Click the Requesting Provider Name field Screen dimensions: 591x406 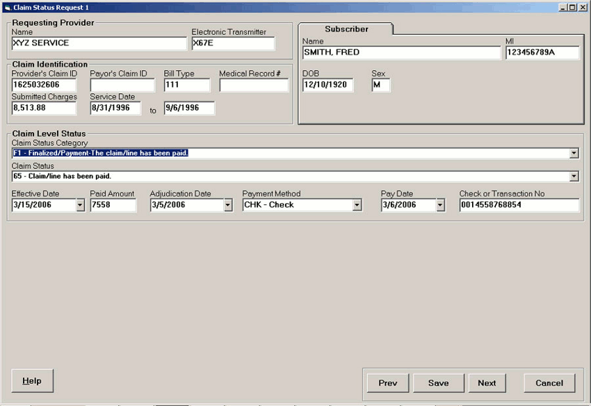97,42
